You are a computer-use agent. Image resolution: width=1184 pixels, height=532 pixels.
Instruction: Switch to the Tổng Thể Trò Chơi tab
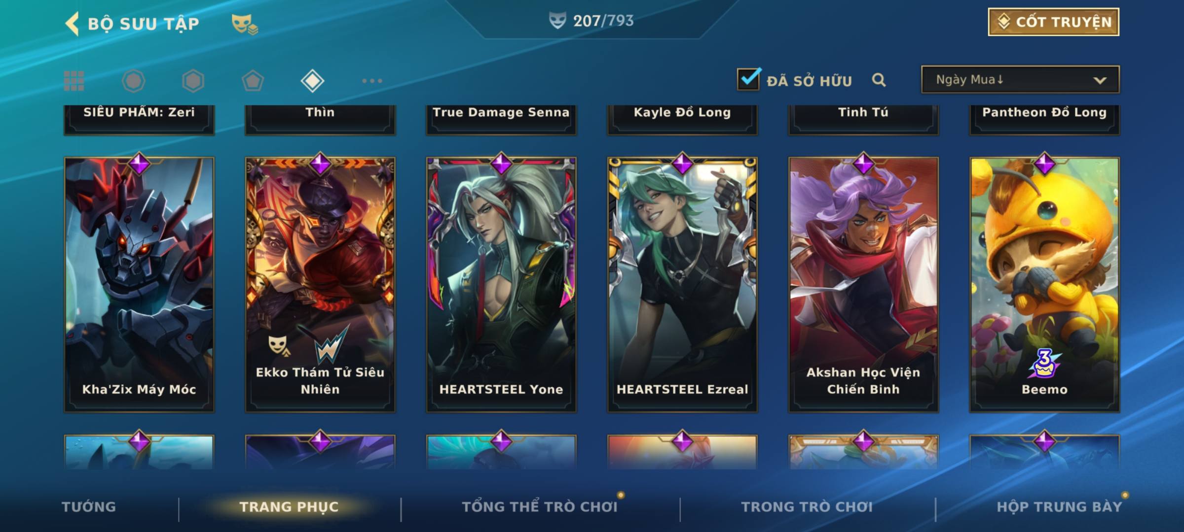point(539,507)
